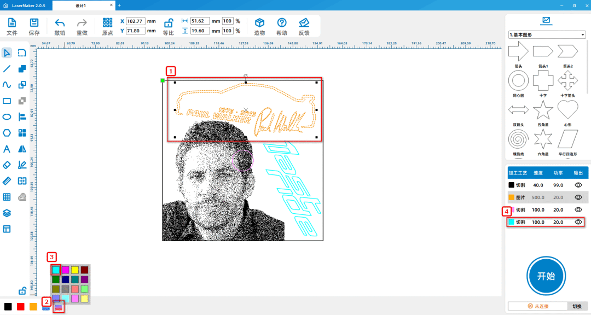The height and width of the screenshot is (315, 591).
Task: Select the straight line drawing tool
Action: 7,69
